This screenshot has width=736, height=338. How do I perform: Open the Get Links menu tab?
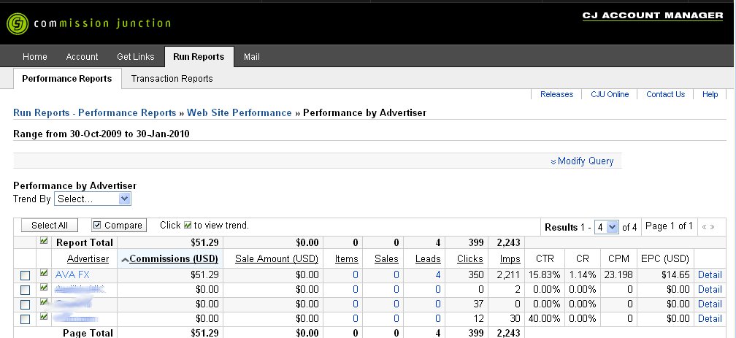pyautogui.click(x=136, y=57)
